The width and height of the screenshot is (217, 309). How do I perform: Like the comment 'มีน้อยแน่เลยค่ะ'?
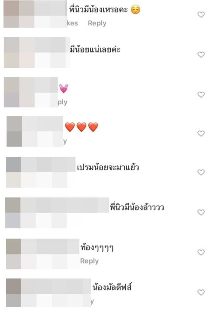coord(201,55)
